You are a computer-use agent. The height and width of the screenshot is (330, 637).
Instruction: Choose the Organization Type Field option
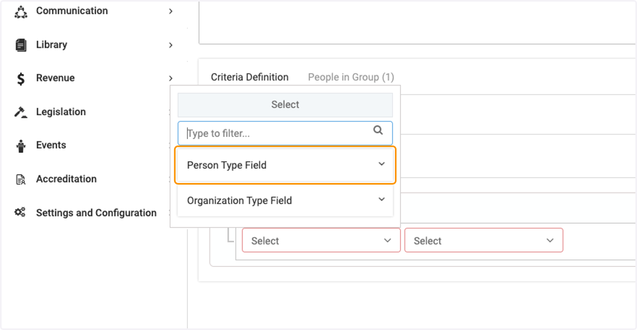285,201
